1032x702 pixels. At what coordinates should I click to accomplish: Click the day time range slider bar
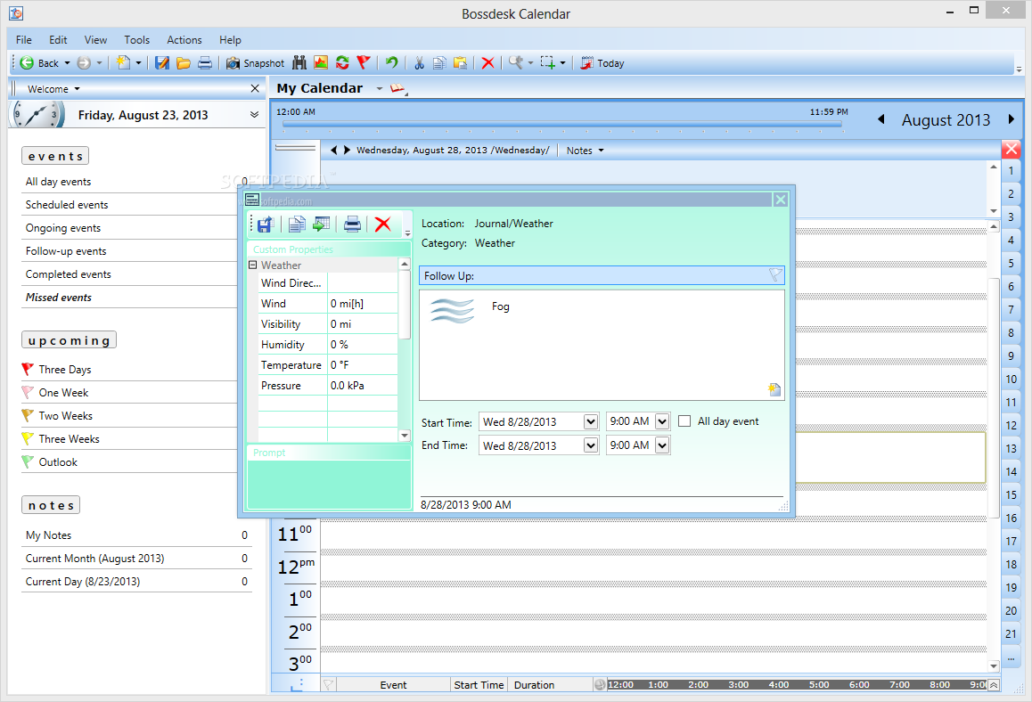tap(562, 124)
